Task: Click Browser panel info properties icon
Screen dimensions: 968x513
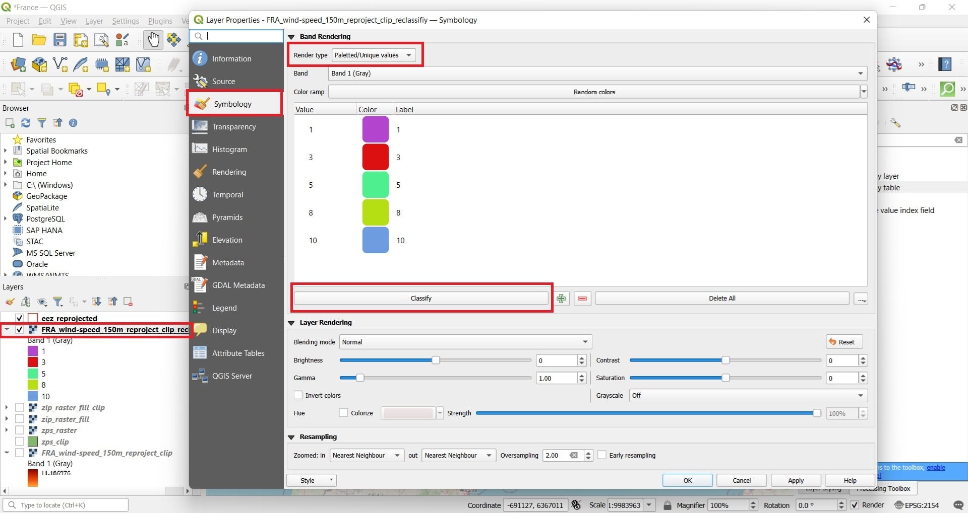Action: coord(73,123)
